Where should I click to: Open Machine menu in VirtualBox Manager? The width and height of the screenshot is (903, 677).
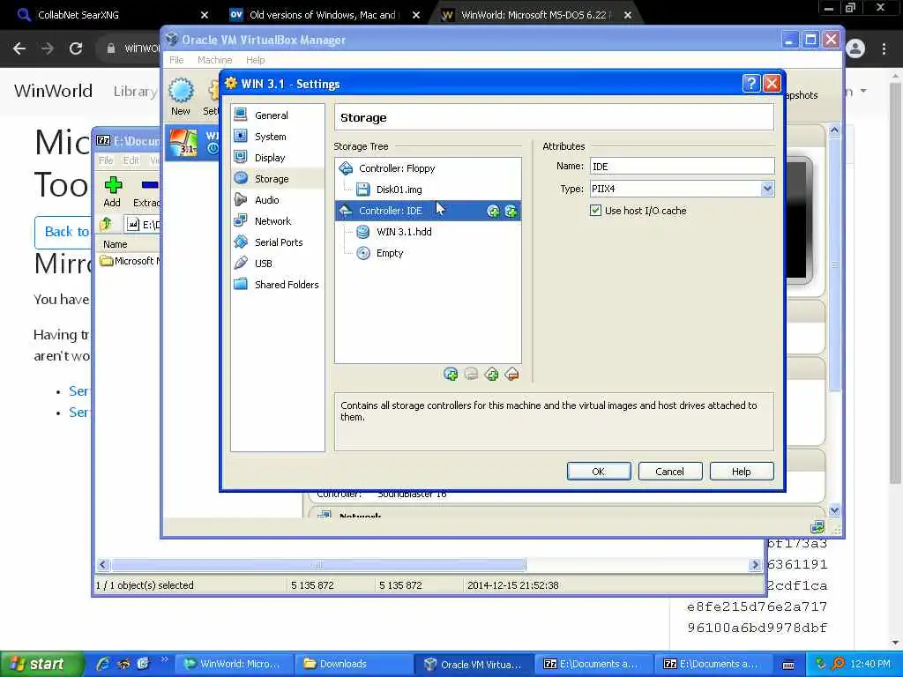coord(214,60)
